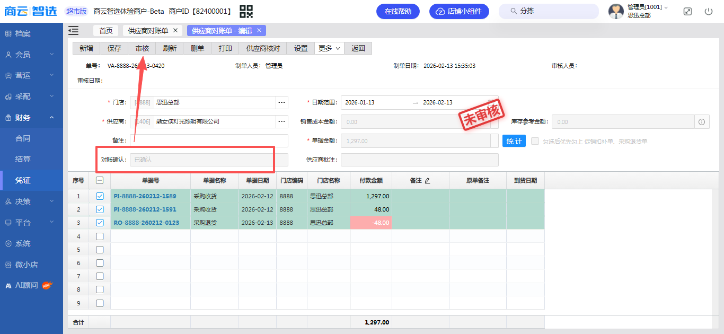Image resolution: width=724 pixels, height=334 pixels.
Task: Open supplier picker via 供应商 ellipsis button
Action: pyautogui.click(x=282, y=122)
